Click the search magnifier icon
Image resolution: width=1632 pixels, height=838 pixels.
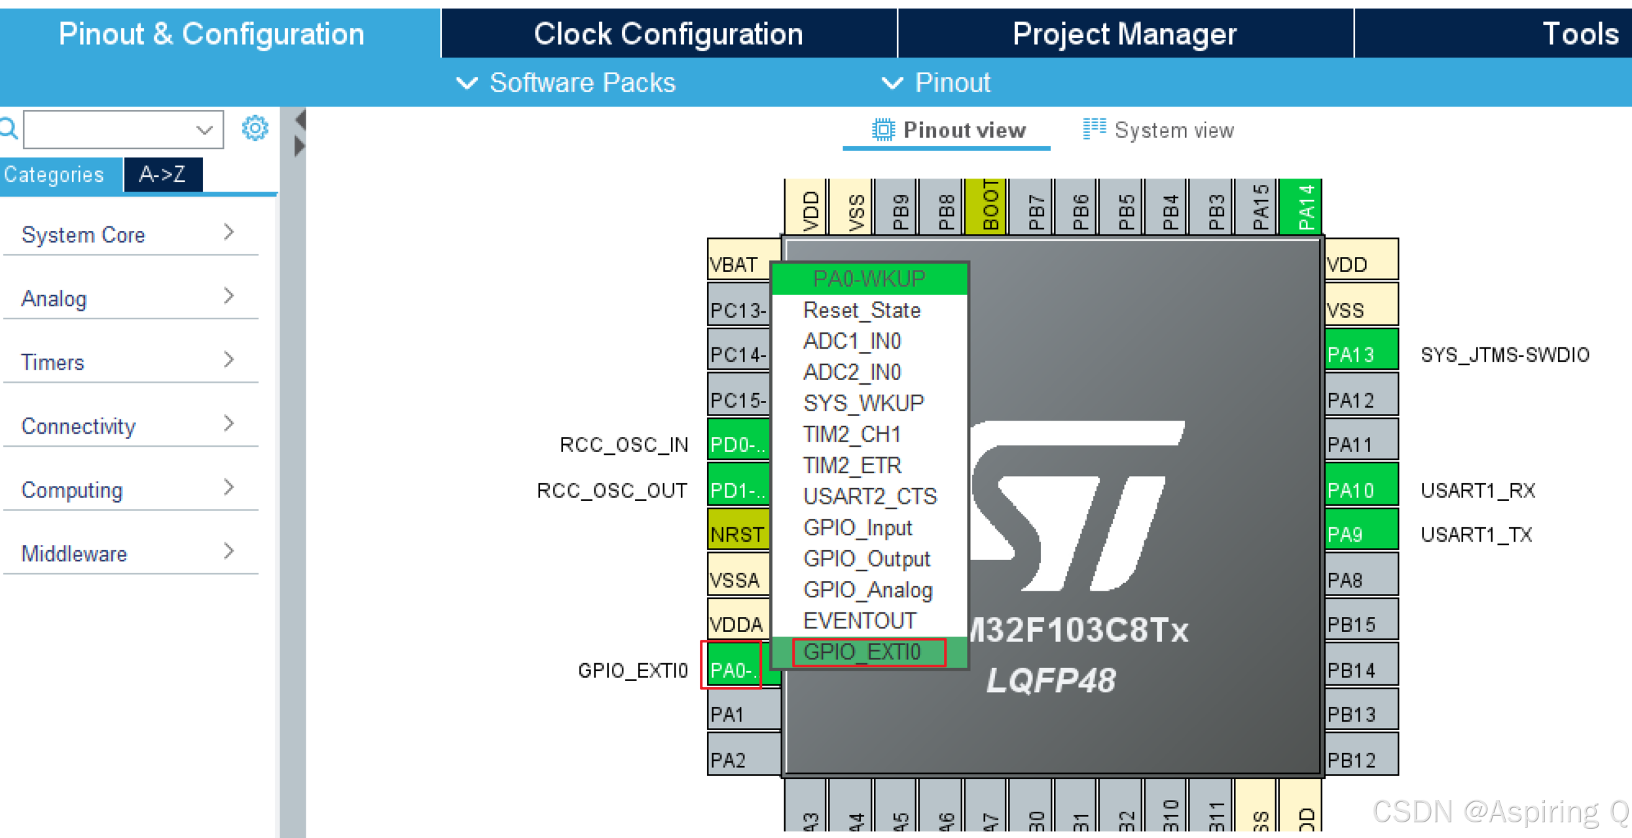pos(9,128)
